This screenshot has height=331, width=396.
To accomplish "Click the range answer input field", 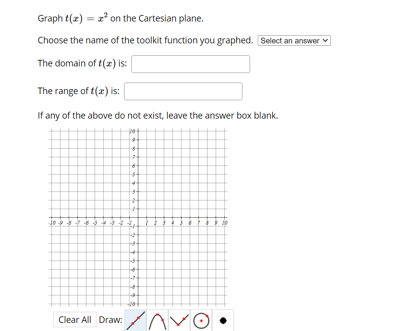I will click(183, 91).
